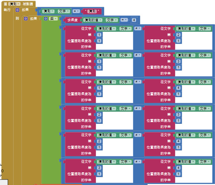
Task: Open 猜測的值 dropdown inside 求長度 block
Action: pyautogui.click(x=93, y=20)
